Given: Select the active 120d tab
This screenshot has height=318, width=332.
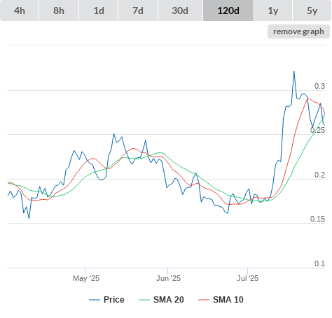Looking at the screenshot, I should click(x=228, y=10).
